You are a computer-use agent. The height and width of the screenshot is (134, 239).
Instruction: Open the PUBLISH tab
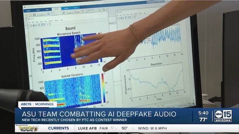66,9
